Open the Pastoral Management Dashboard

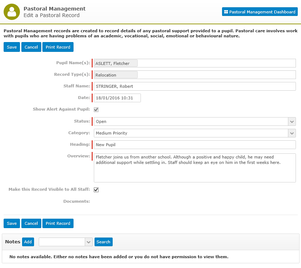(260, 12)
